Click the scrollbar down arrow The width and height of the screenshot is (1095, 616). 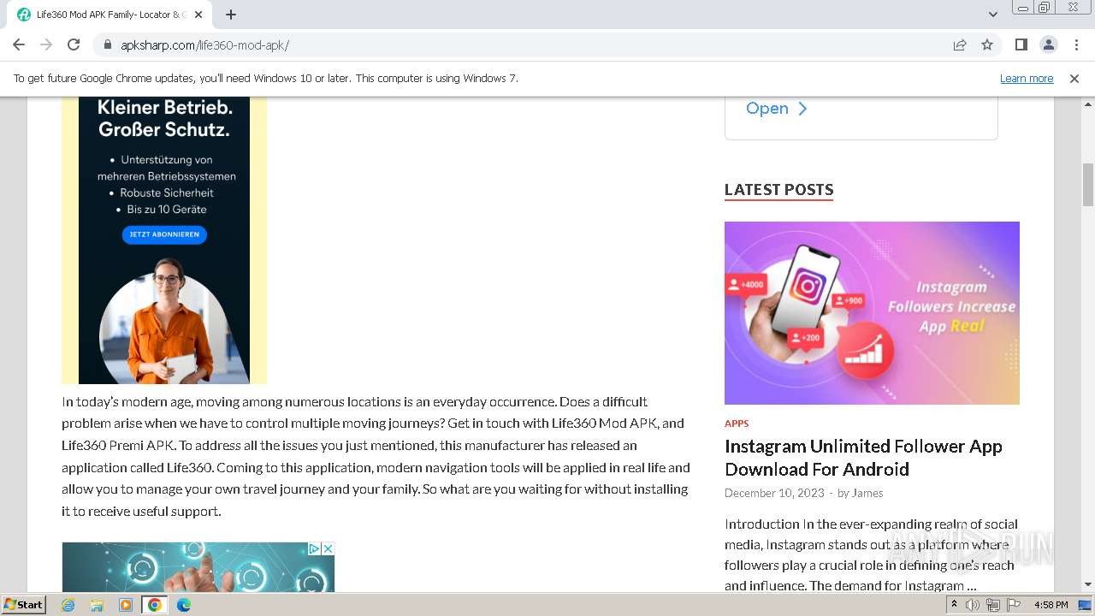(1088, 584)
